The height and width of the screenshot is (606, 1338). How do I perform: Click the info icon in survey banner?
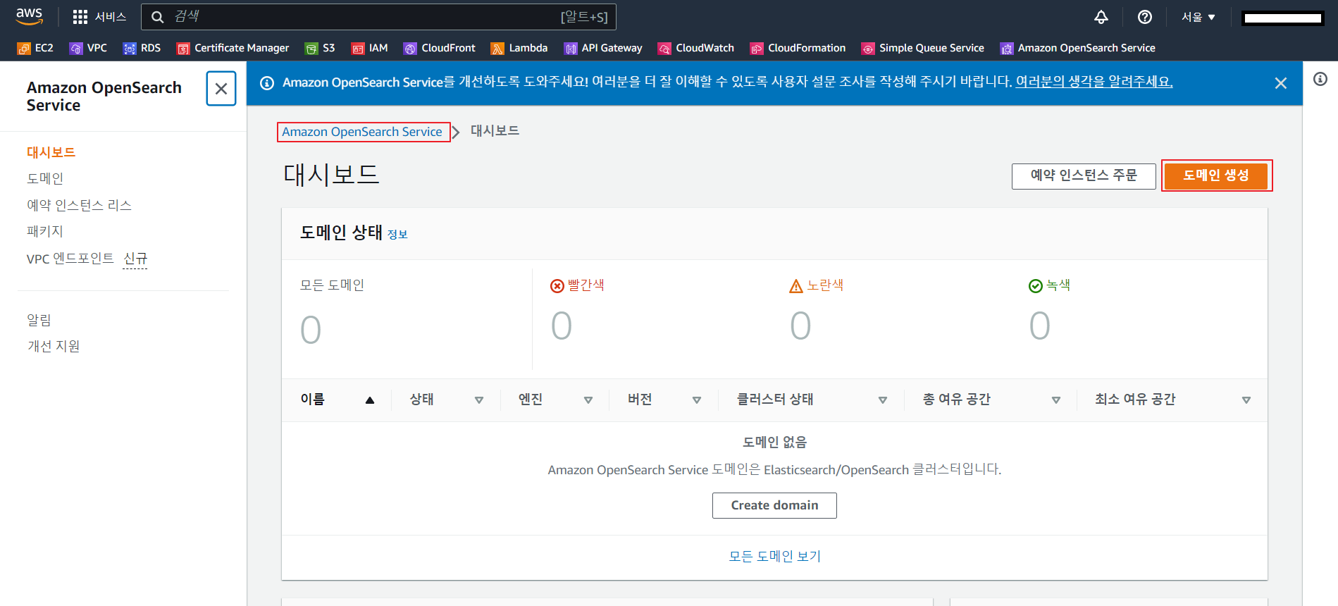[x=267, y=83]
